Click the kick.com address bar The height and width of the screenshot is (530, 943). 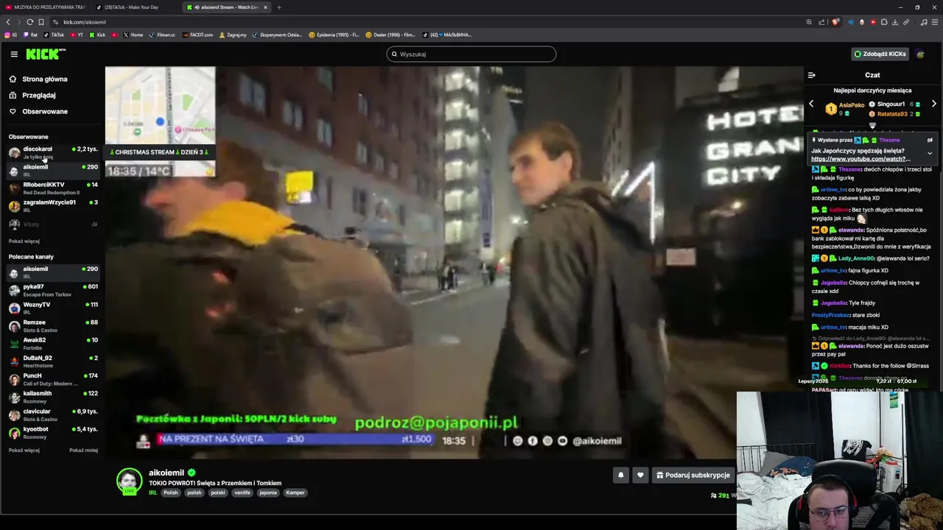(x=427, y=22)
